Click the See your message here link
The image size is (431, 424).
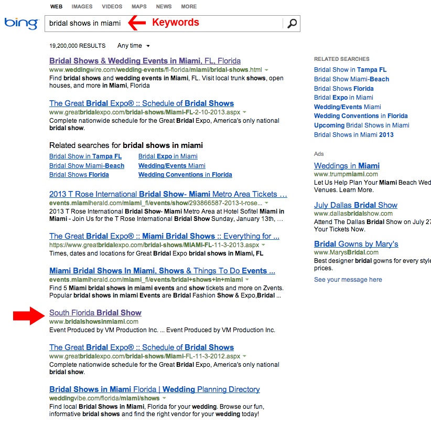[x=348, y=280]
